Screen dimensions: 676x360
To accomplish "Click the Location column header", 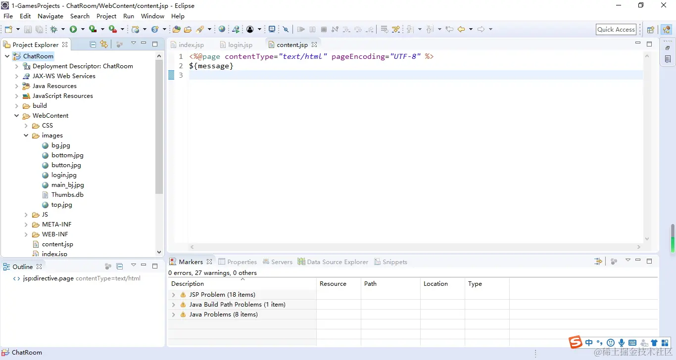I will (442, 284).
